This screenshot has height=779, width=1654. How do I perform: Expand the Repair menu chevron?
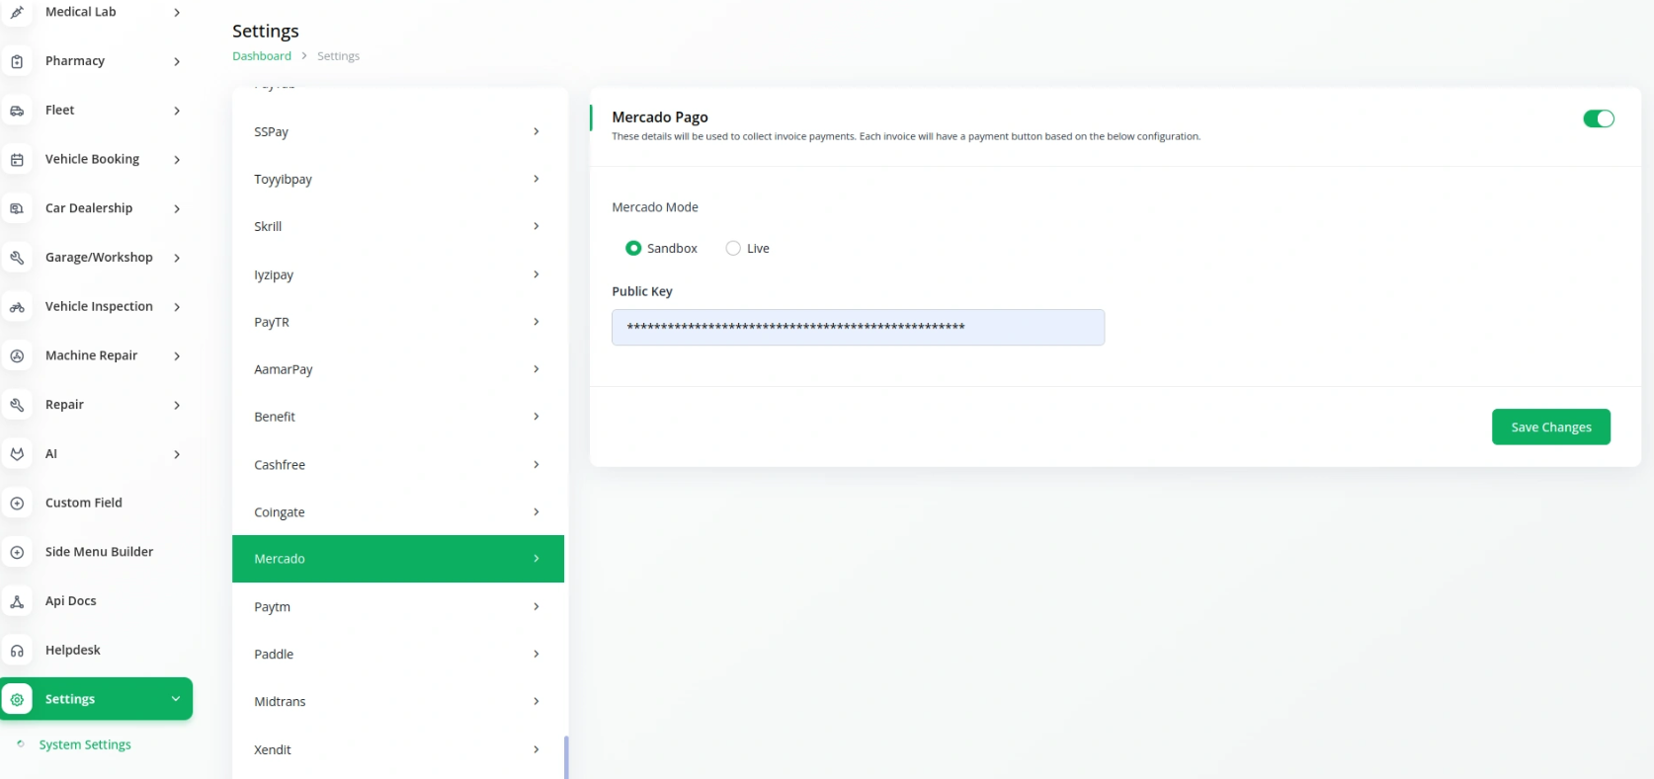click(x=177, y=405)
